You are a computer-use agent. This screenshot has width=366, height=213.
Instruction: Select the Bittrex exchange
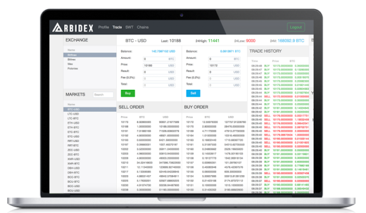[x=90, y=60]
